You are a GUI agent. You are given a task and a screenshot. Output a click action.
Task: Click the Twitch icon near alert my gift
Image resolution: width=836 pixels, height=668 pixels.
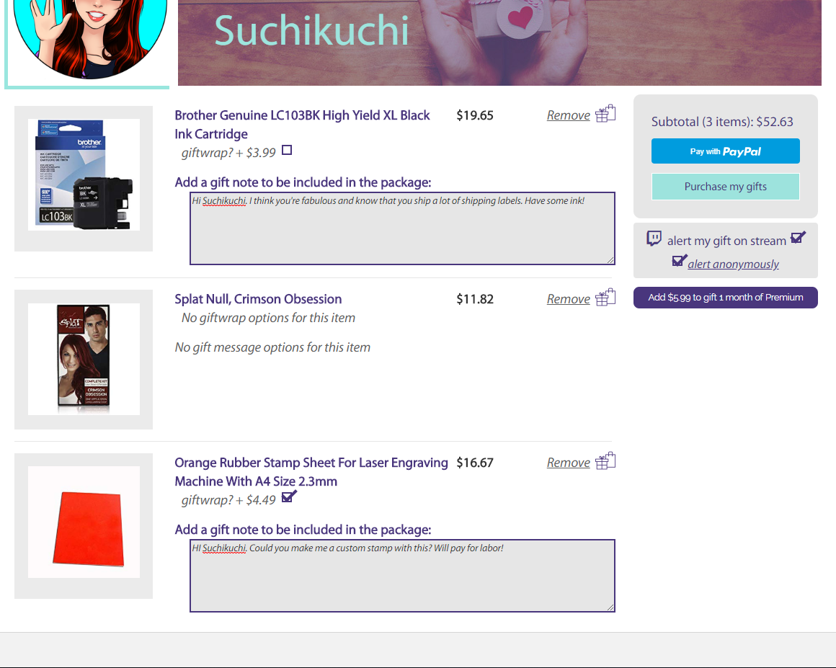[654, 239]
